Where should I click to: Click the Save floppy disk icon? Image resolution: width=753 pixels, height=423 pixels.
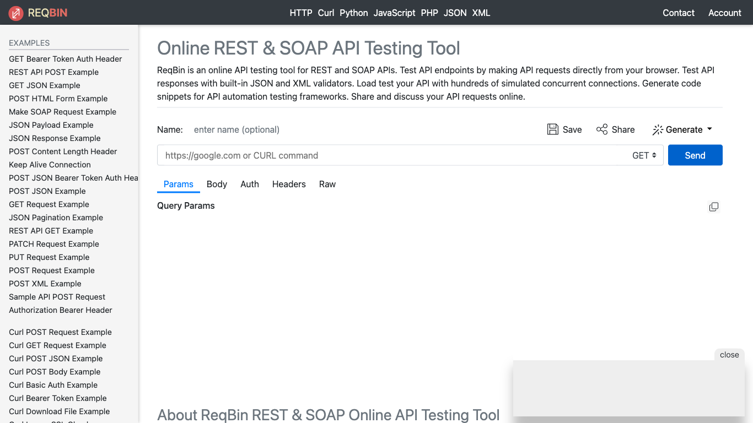coord(552,129)
